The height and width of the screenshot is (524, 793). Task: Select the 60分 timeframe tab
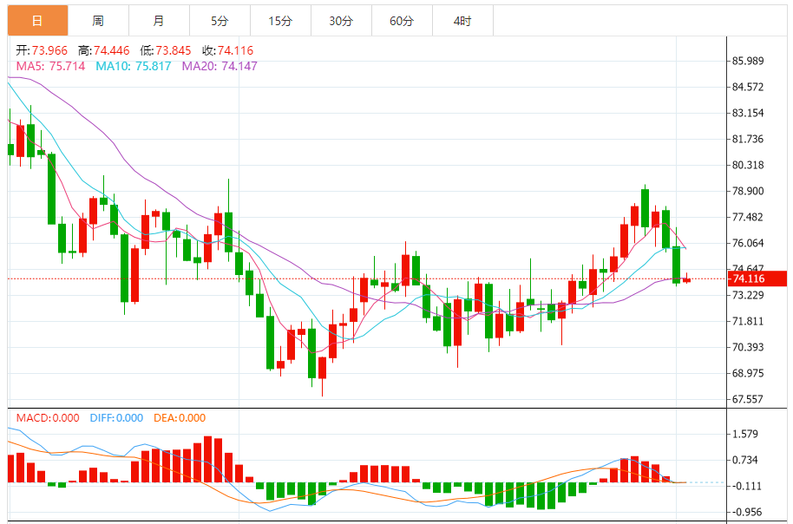(402, 21)
